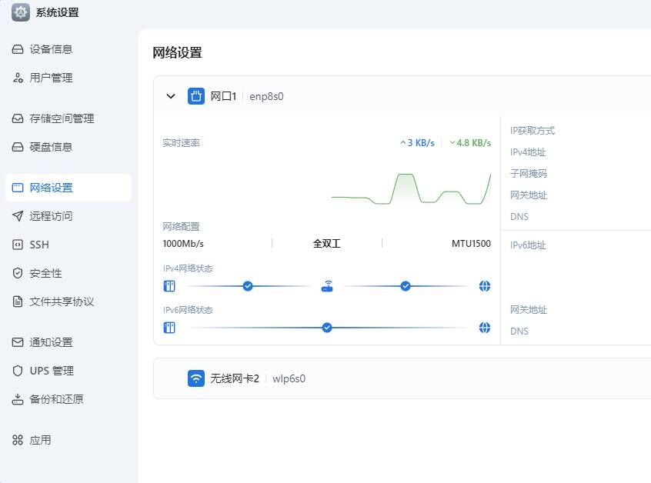Click the second checkmark in IPv4网络状态 row
Image resolution: width=651 pixels, height=483 pixels.
pyautogui.click(x=406, y=286)
